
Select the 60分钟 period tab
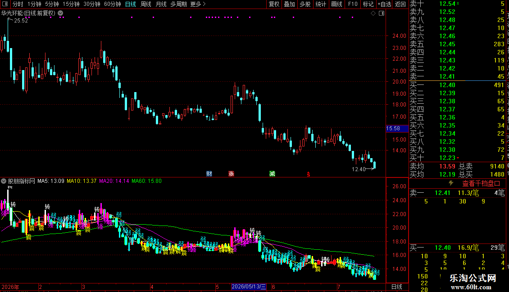coord(113,4)
